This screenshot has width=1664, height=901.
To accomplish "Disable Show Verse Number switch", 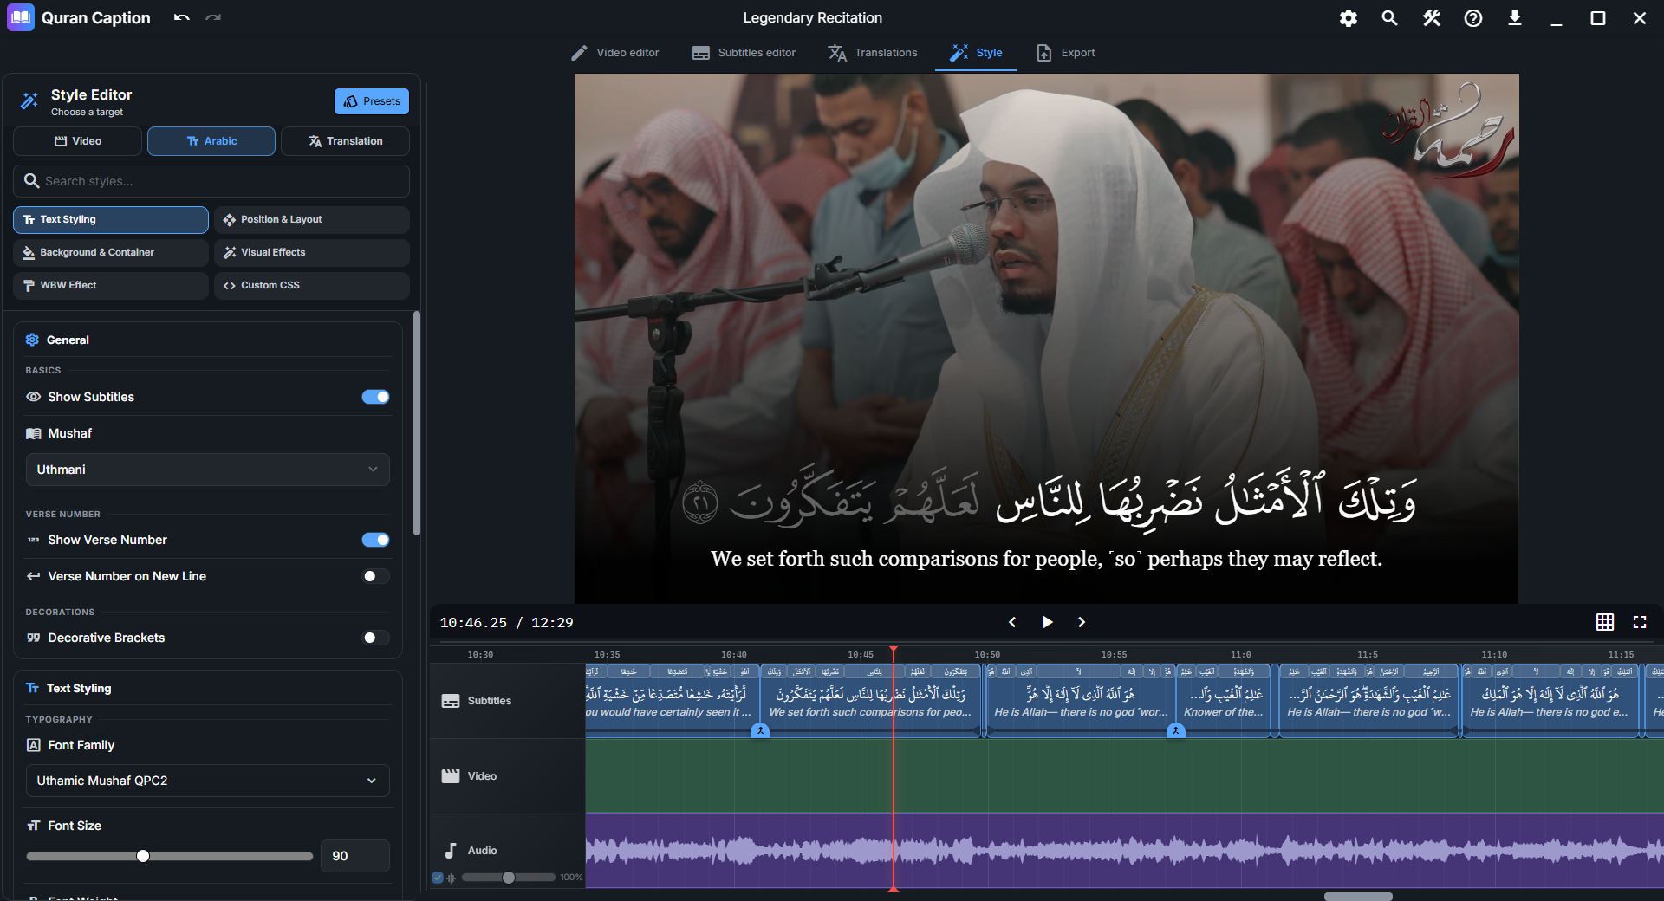I will (375, 540).
